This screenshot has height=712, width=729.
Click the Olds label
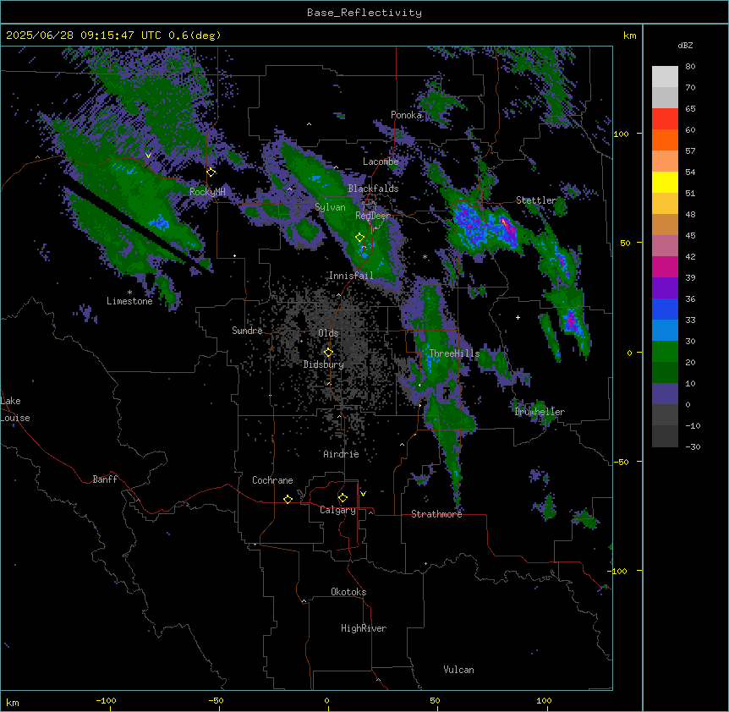click(x=328, y=333)
